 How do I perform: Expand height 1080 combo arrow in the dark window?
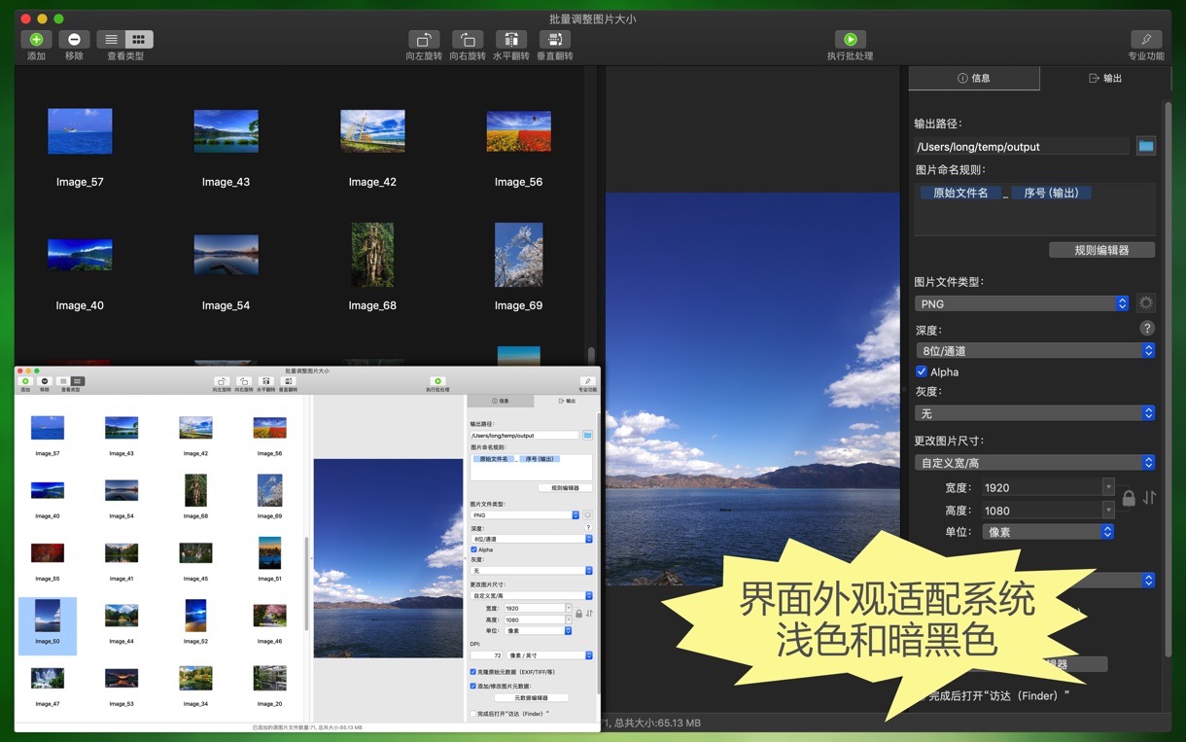(1108, 510)
